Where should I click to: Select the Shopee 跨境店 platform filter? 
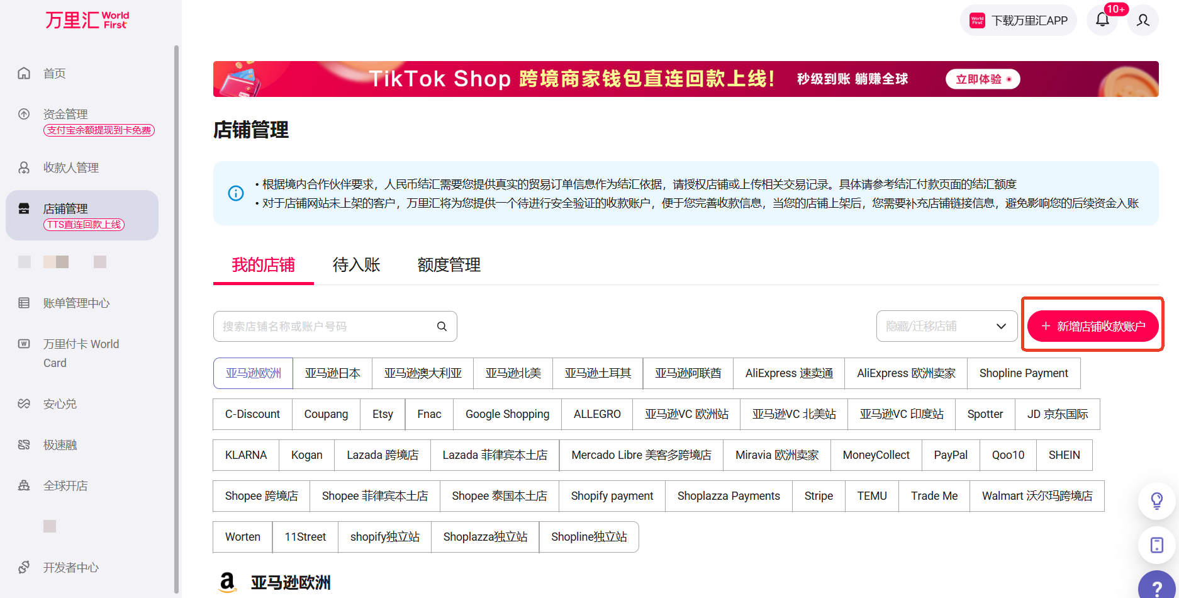(262, 496)
